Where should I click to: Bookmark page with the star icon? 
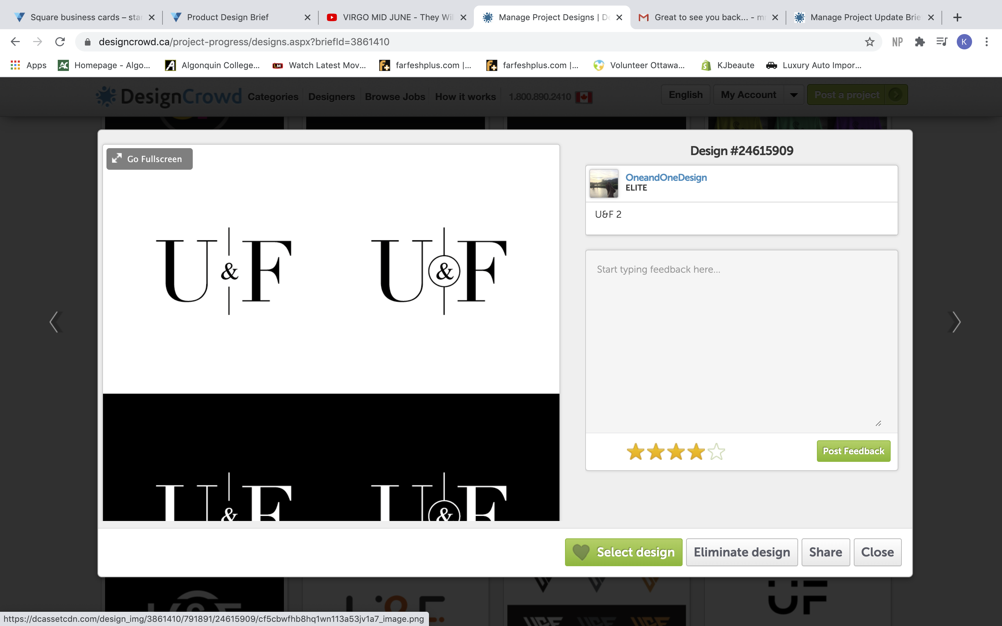coord(869,42)
